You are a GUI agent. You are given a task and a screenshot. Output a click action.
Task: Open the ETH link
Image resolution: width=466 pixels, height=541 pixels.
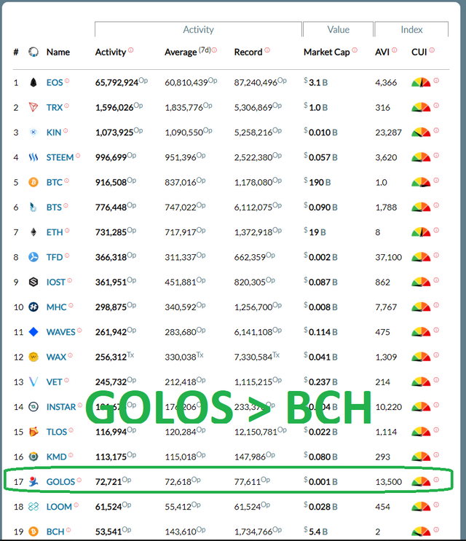click(55, 232)
